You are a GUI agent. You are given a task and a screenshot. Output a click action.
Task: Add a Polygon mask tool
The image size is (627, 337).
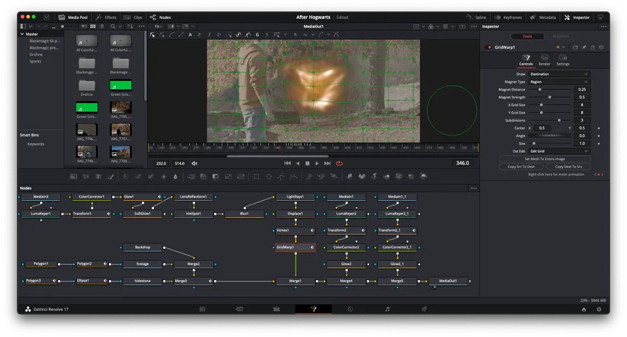point(281,176)
